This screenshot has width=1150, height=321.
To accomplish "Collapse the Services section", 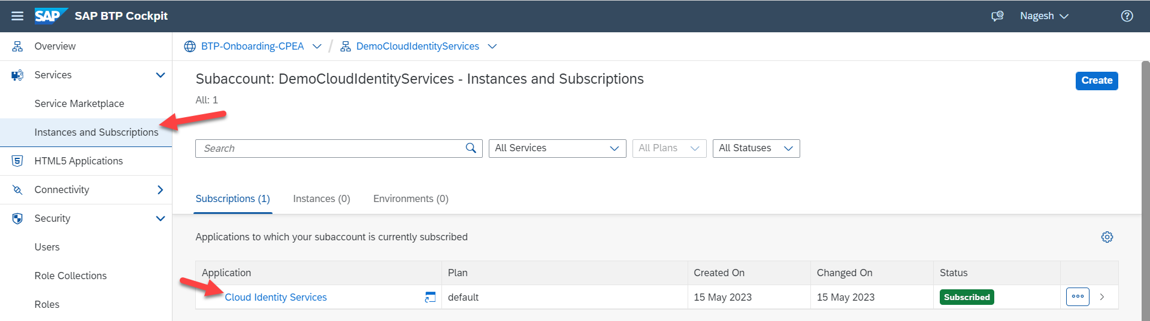I will [160, 75].
